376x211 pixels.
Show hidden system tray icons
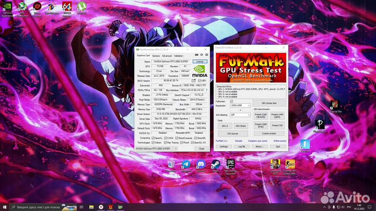pyautogui.click(x=324, y=207)
